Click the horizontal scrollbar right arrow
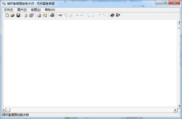The height and width of the screenshot is (119, 182). (175, 110)
